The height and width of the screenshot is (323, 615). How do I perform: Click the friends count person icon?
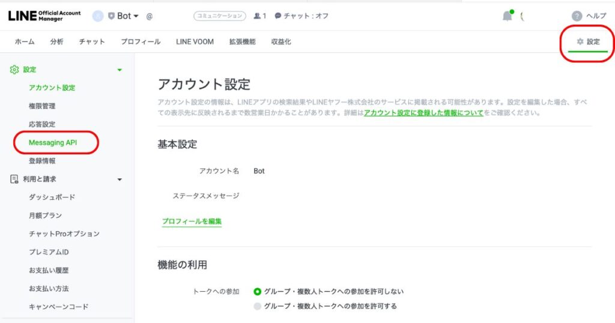(257, 16)
